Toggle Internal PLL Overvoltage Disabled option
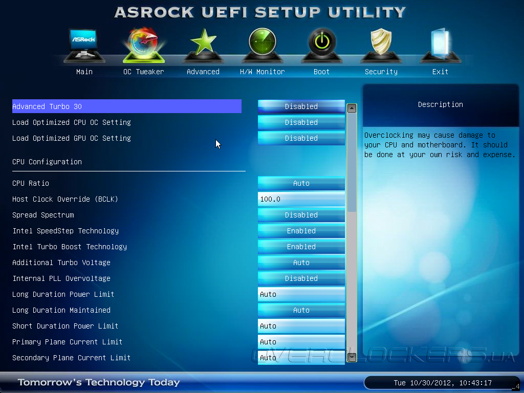The width and height of the screenshot is (524, 393). click(x=301, y=278)
